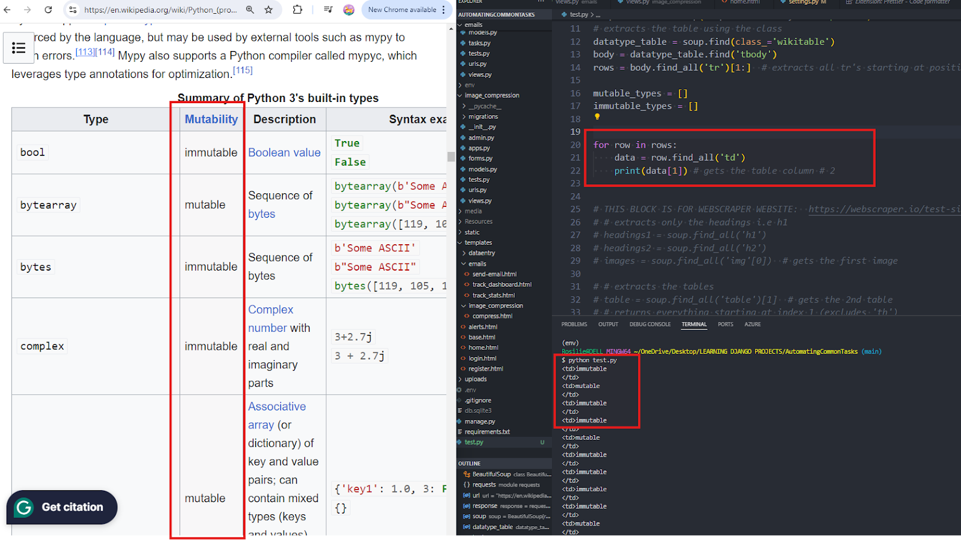
Task: Select response variable in Outline
Action: coord(485,506)
